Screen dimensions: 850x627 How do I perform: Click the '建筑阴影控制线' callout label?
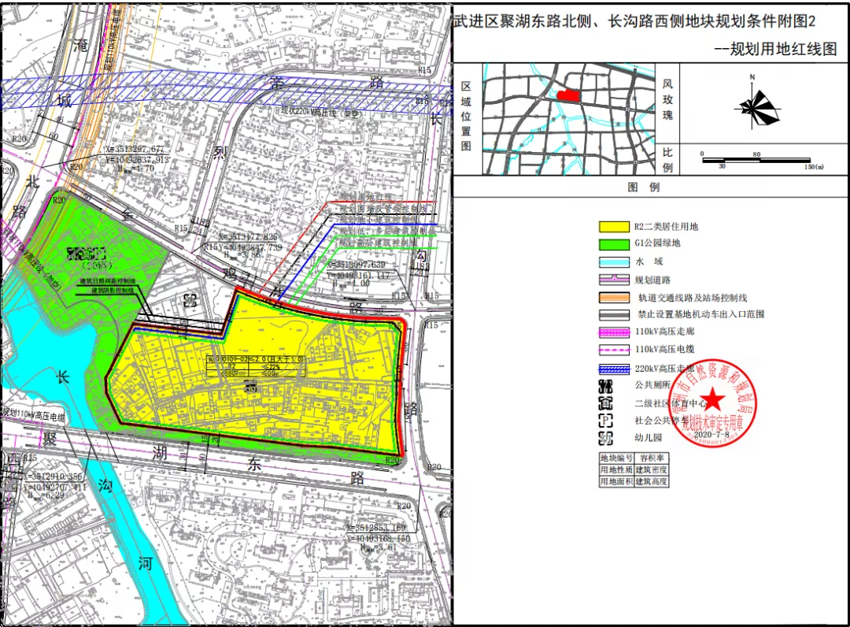[x=113, y=291]
